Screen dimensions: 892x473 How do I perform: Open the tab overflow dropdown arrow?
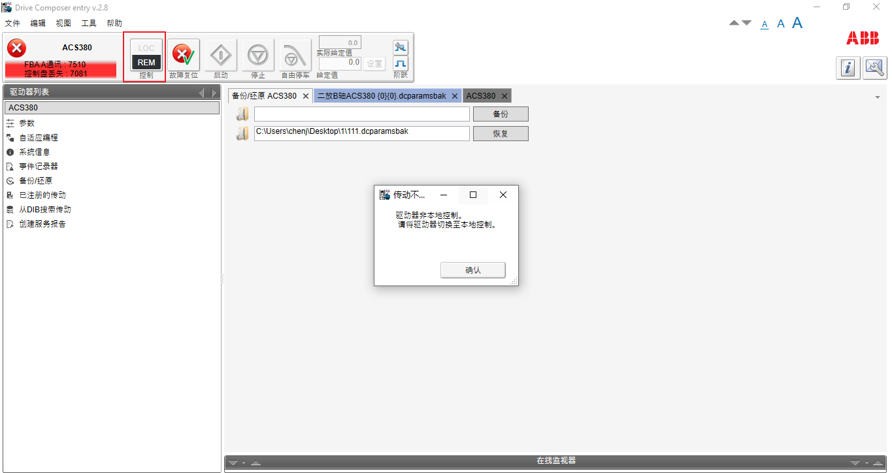click(x=878, y=97)
